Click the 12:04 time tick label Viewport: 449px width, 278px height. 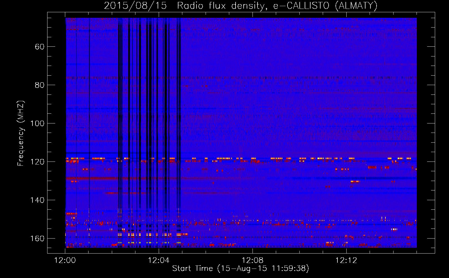click(159, 260)
